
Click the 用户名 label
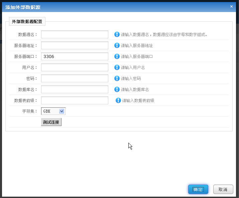(29, 67)
